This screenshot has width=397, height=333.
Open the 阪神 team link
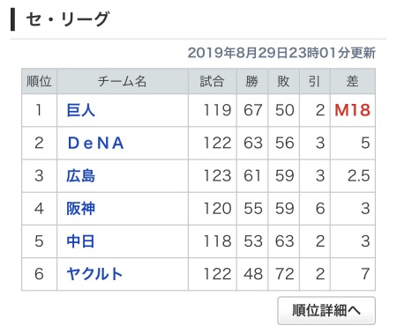81,209
